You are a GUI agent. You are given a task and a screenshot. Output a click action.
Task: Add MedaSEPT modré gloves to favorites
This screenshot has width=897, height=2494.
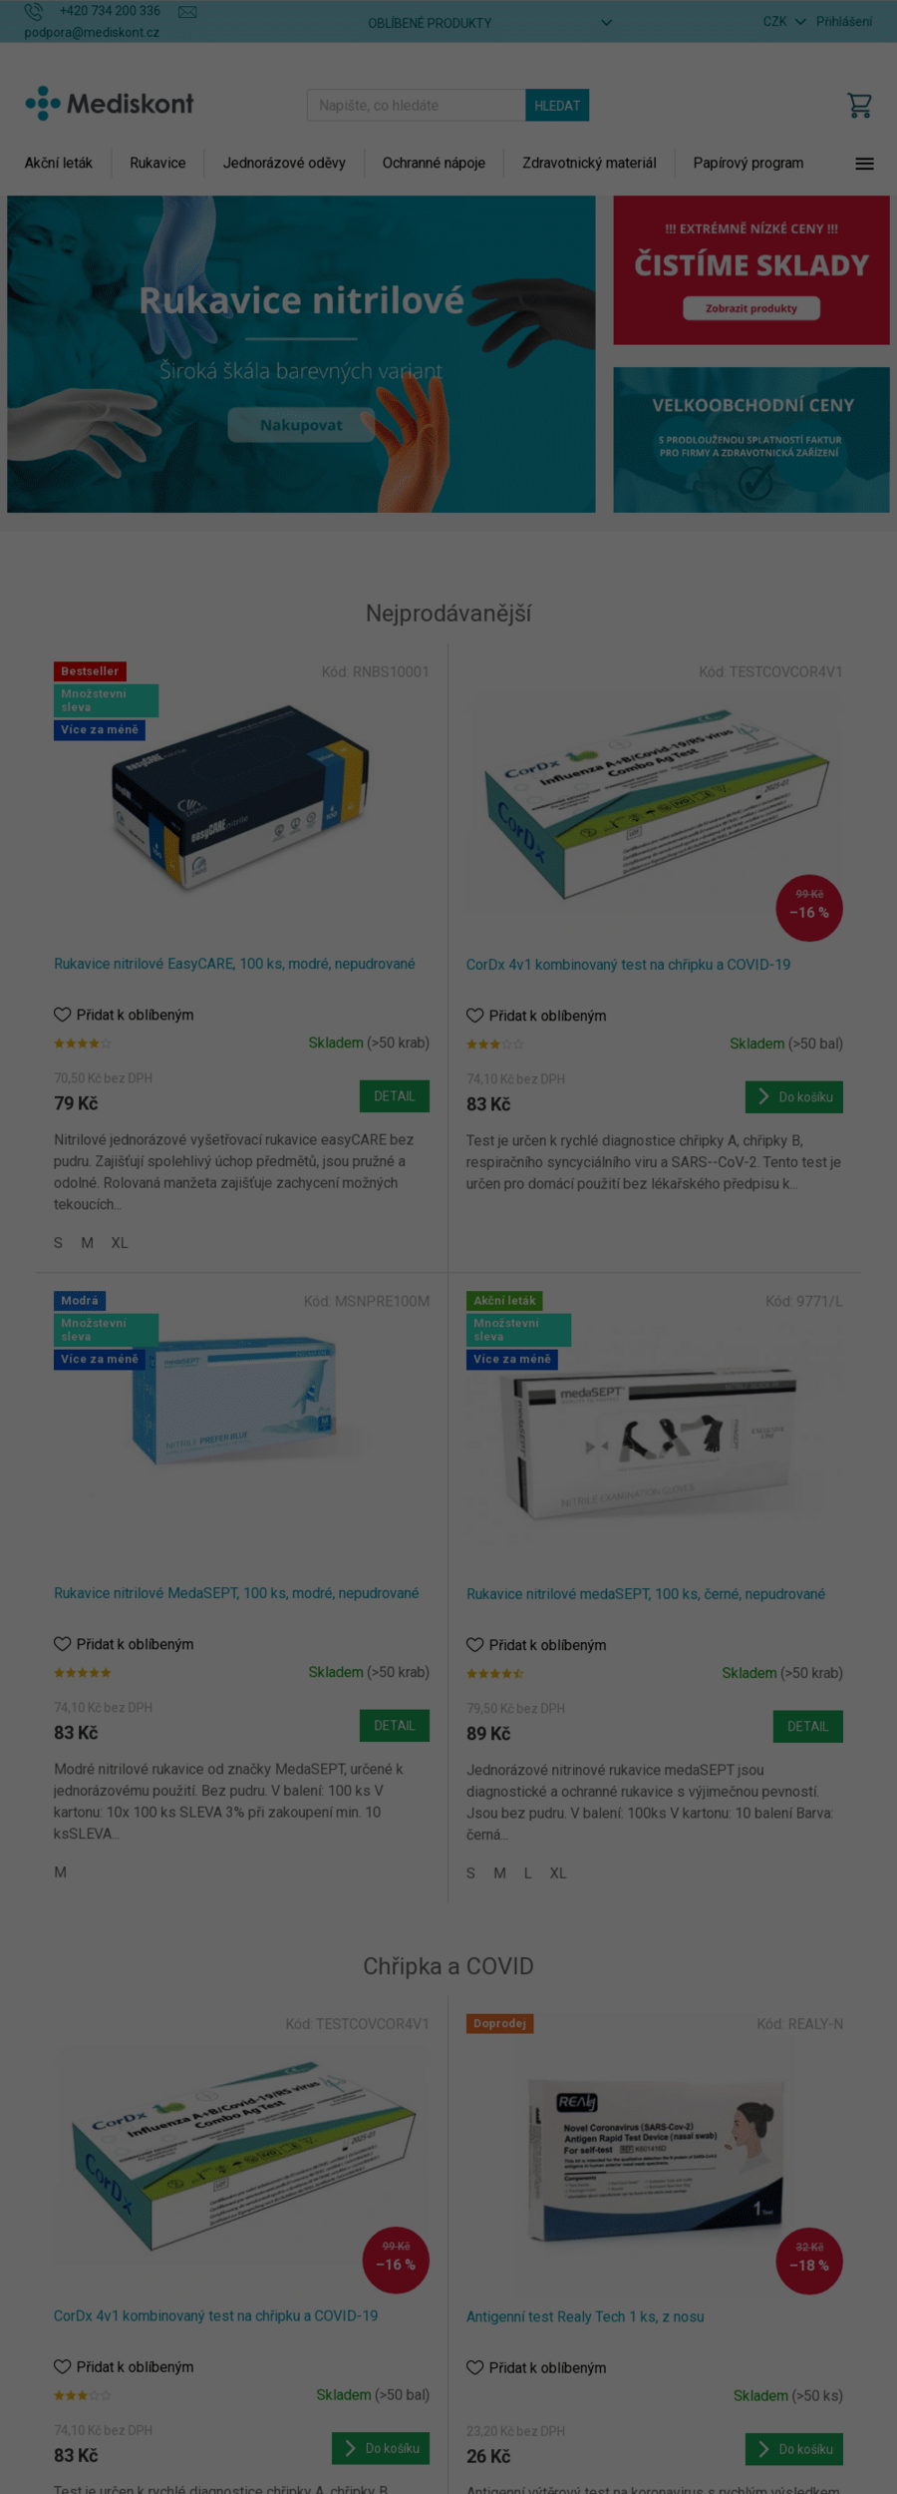coord(62,1644)
